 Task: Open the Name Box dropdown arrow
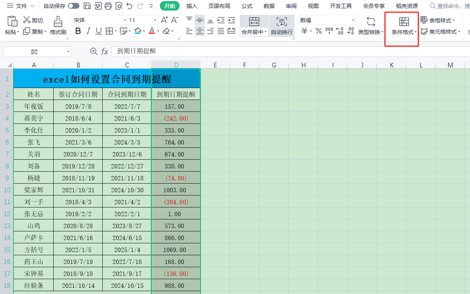click(x=69, y=52)
